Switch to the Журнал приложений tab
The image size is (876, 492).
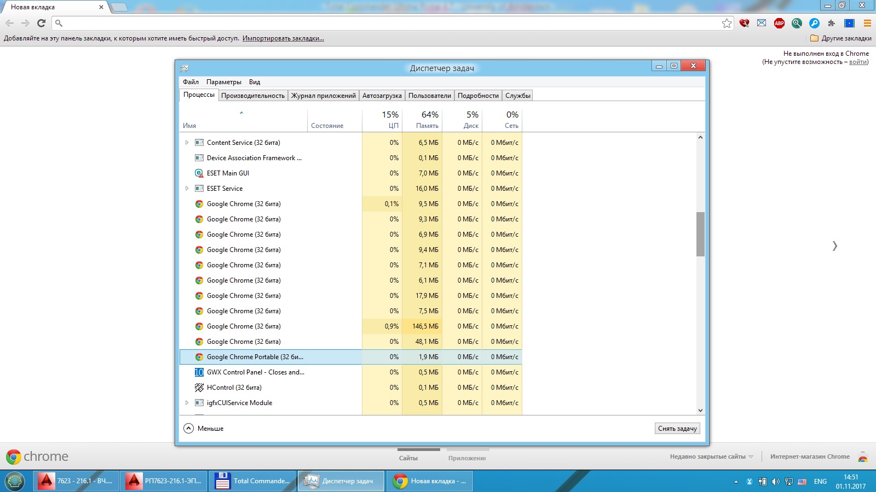click(324, 96)
